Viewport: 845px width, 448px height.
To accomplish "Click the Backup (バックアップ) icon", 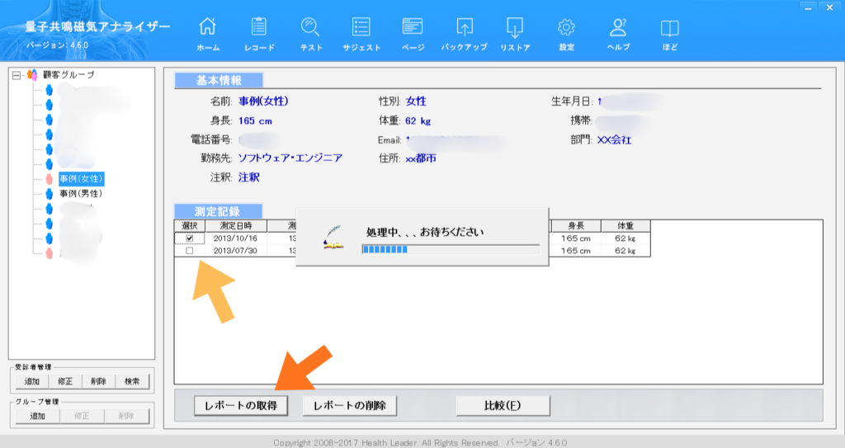I will tap(465, 28).
